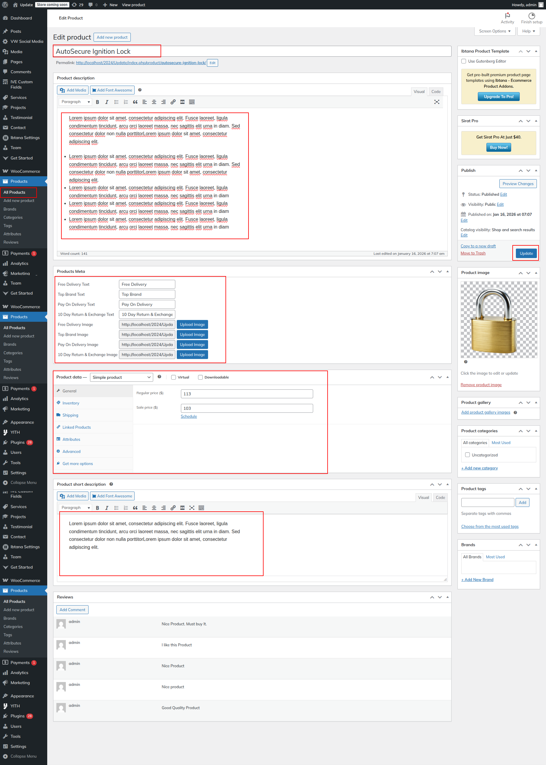Switch description editor to Code tab

pyautogui.click(x=436, y=92)
